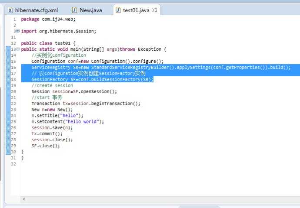
Task: Switch to the New.java editor tab
Action: coord(87,10)
